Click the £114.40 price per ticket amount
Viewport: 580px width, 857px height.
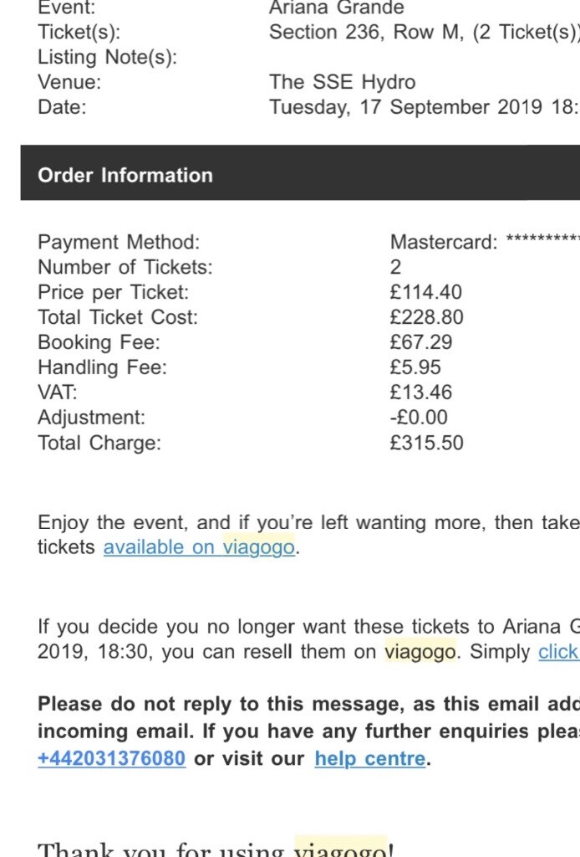425,292
